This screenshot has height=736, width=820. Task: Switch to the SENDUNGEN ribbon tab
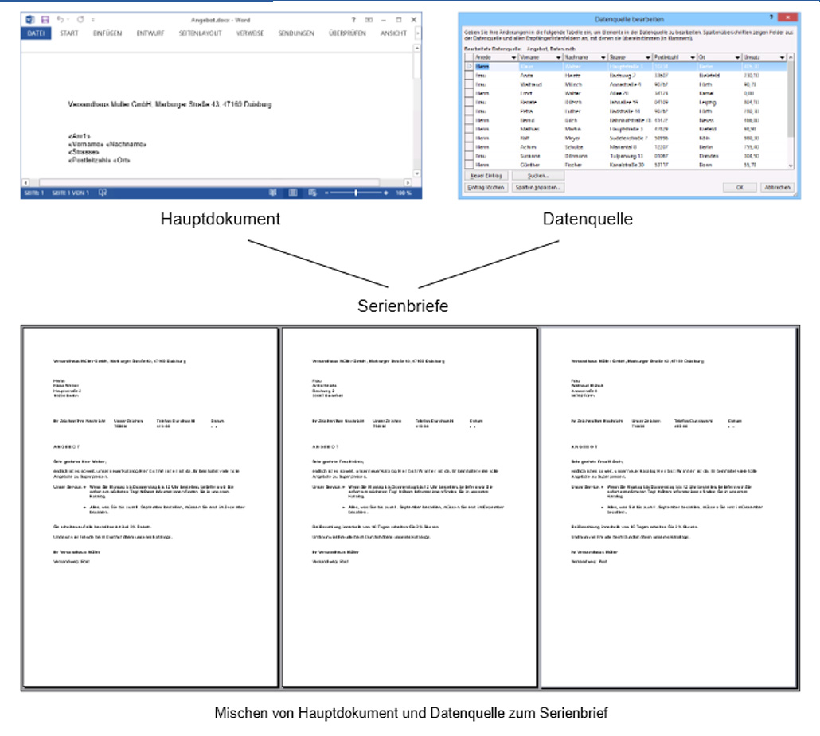click(x=295, y=32)
